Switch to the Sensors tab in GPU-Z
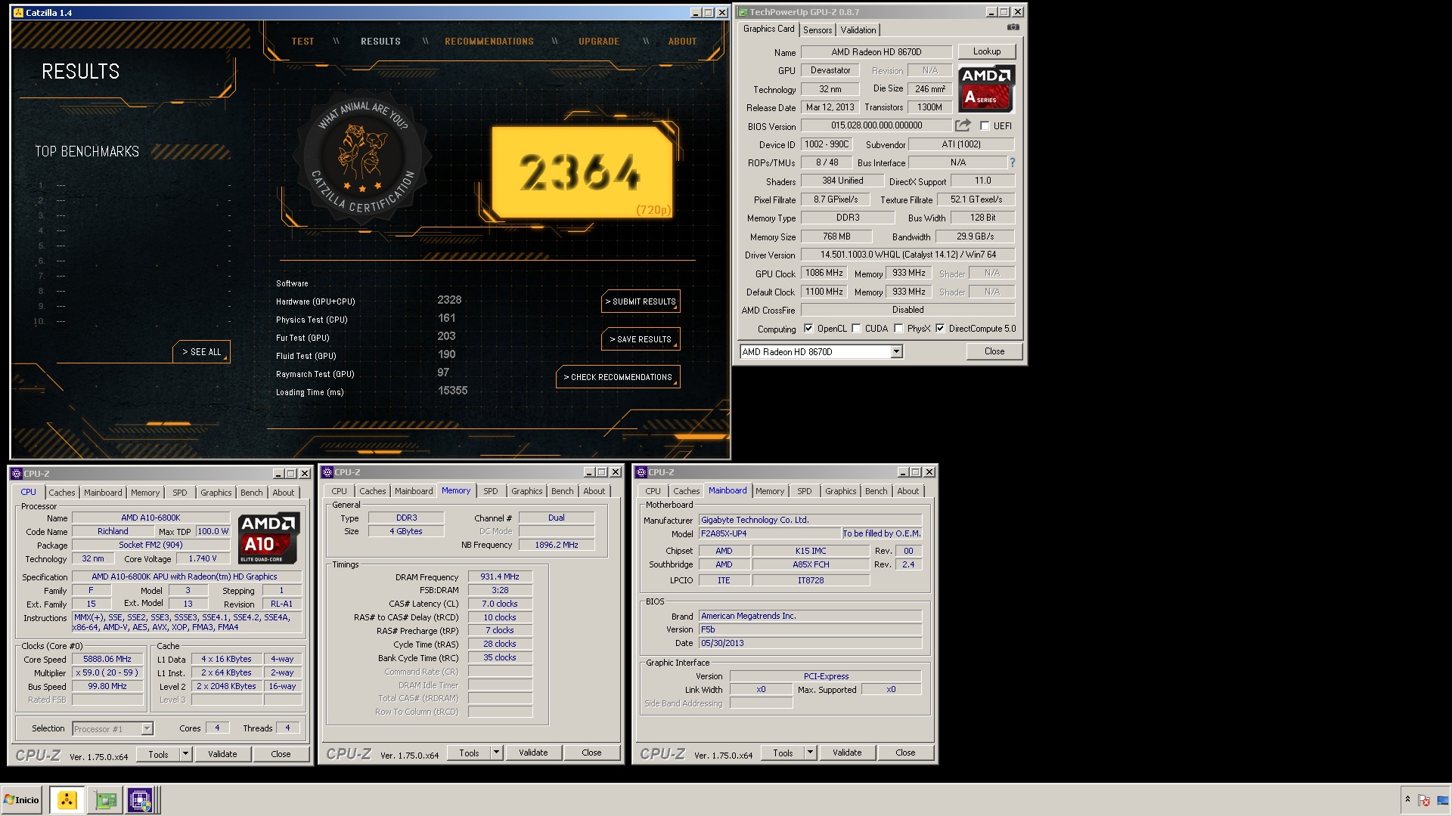 [x=818, y=30]
